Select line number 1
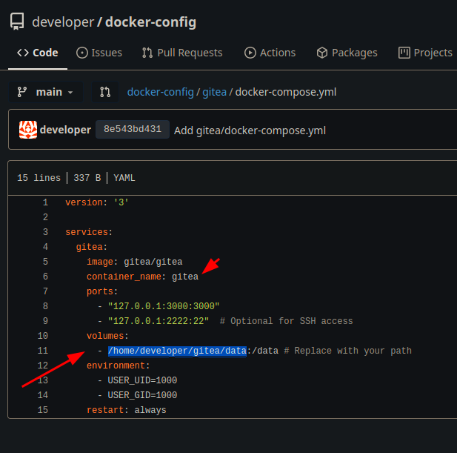Screen dimensions: 457x453 (45, 202)
